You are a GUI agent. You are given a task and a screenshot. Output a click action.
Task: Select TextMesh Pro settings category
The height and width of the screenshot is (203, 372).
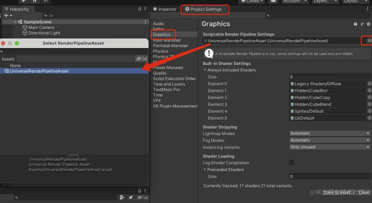(x=166, y=89)
